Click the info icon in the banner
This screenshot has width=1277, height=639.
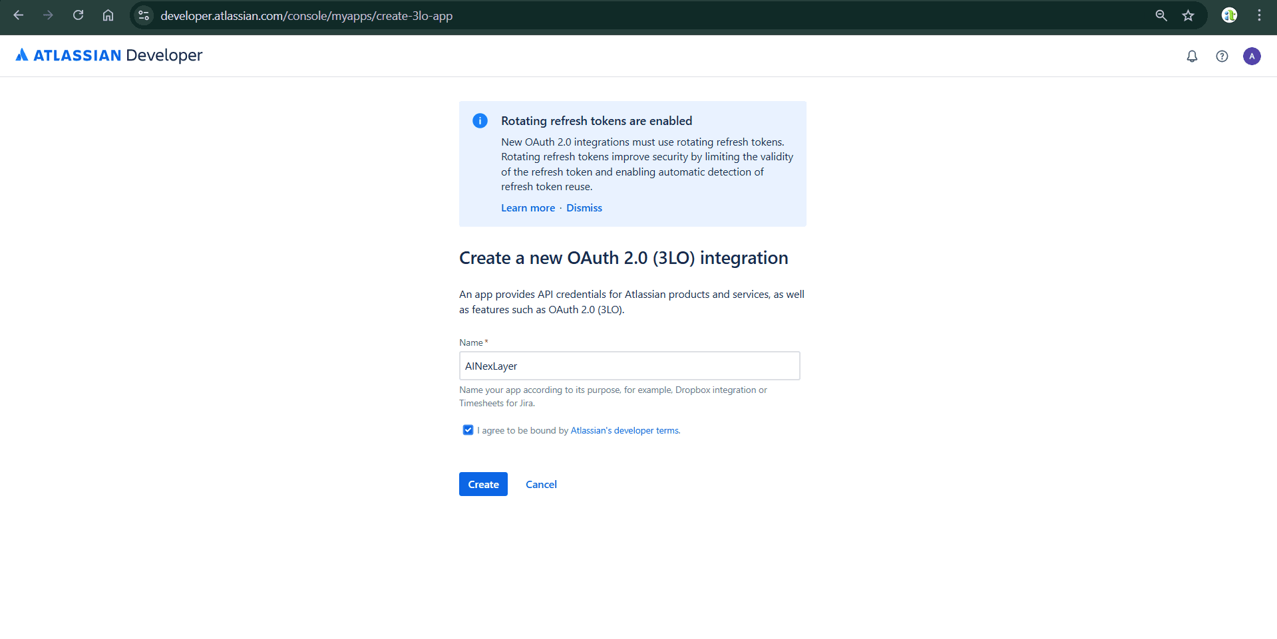coord(480,120)
